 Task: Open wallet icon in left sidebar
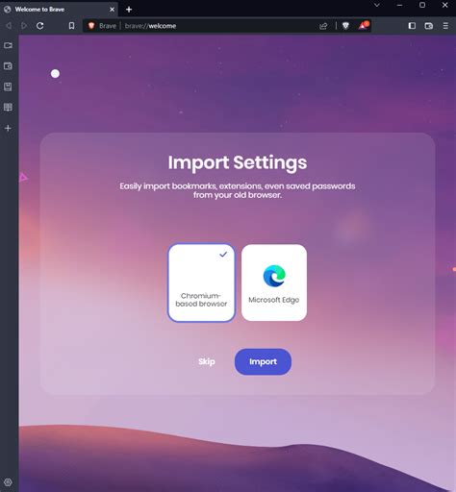[x=8, y=66]
